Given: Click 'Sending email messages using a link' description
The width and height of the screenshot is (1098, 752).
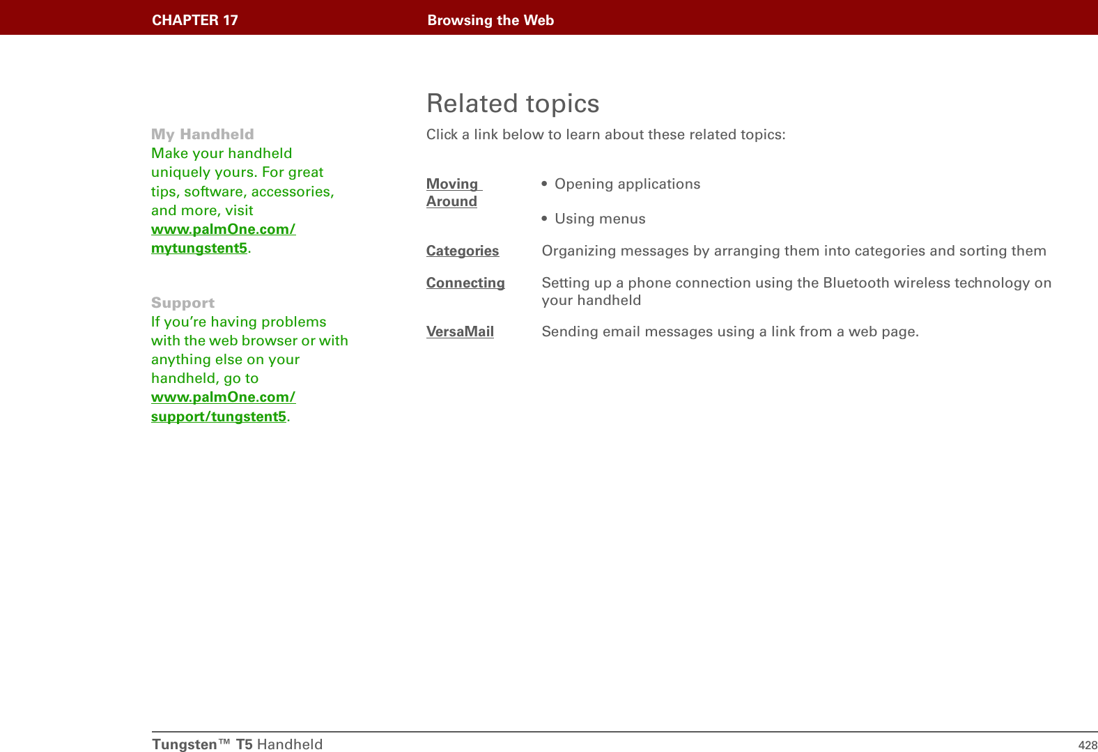Looking at the screenshot, I should click(730, 331).
